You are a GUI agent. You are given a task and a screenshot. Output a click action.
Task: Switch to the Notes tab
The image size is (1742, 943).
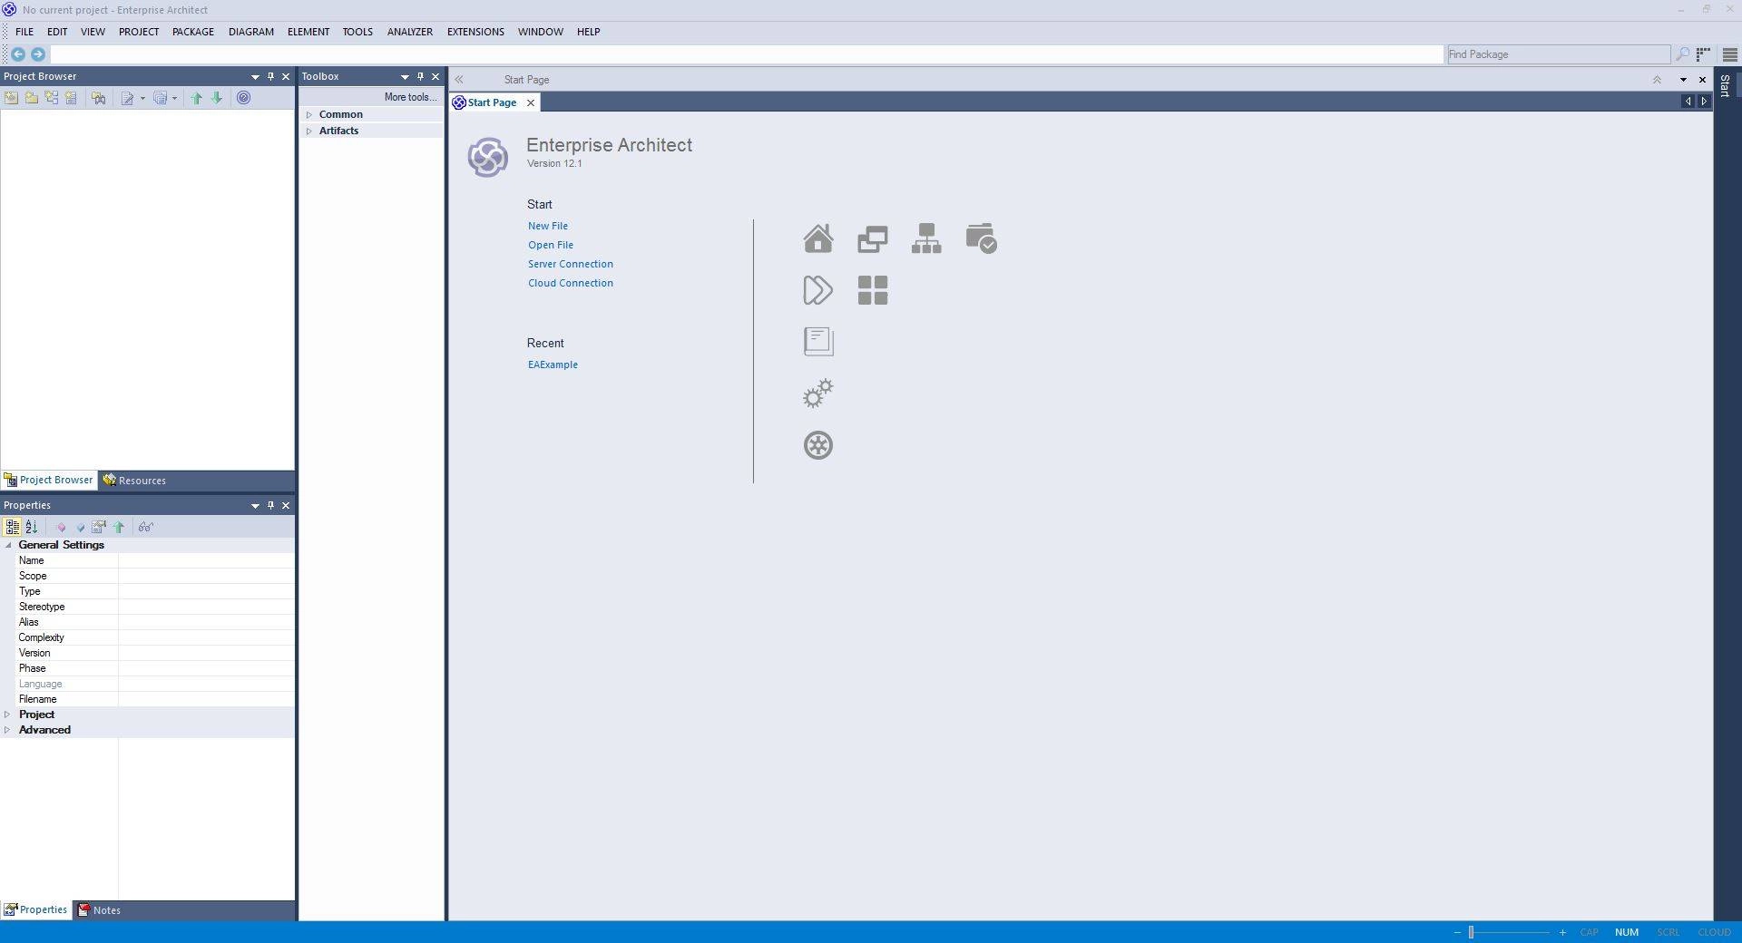click(99, 910)
